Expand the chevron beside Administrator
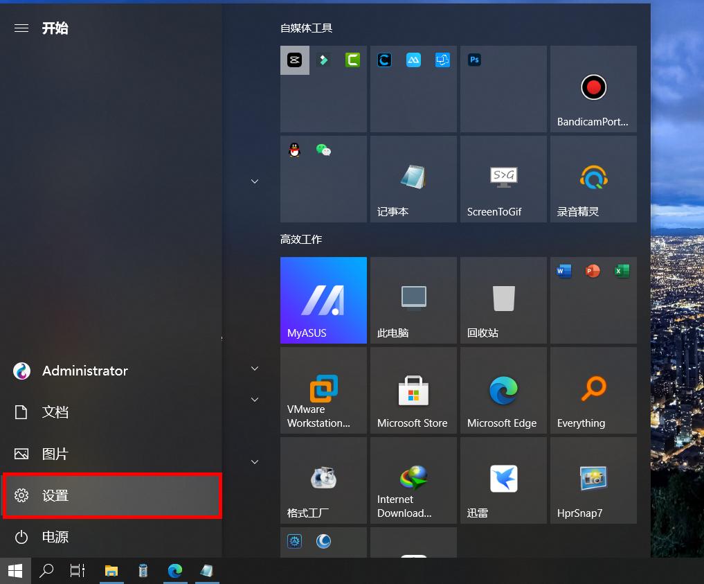 click(x=255, y=368)
